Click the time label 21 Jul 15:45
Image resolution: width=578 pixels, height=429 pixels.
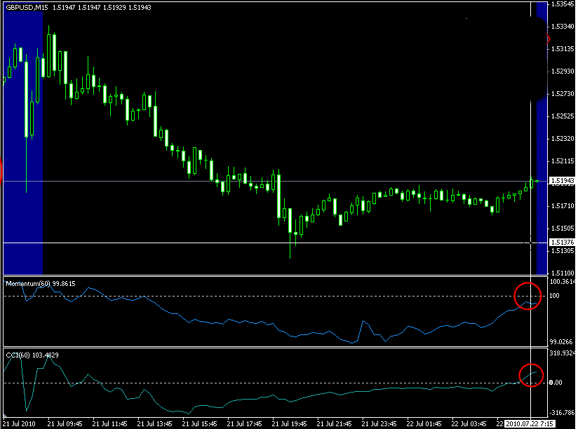199,424
